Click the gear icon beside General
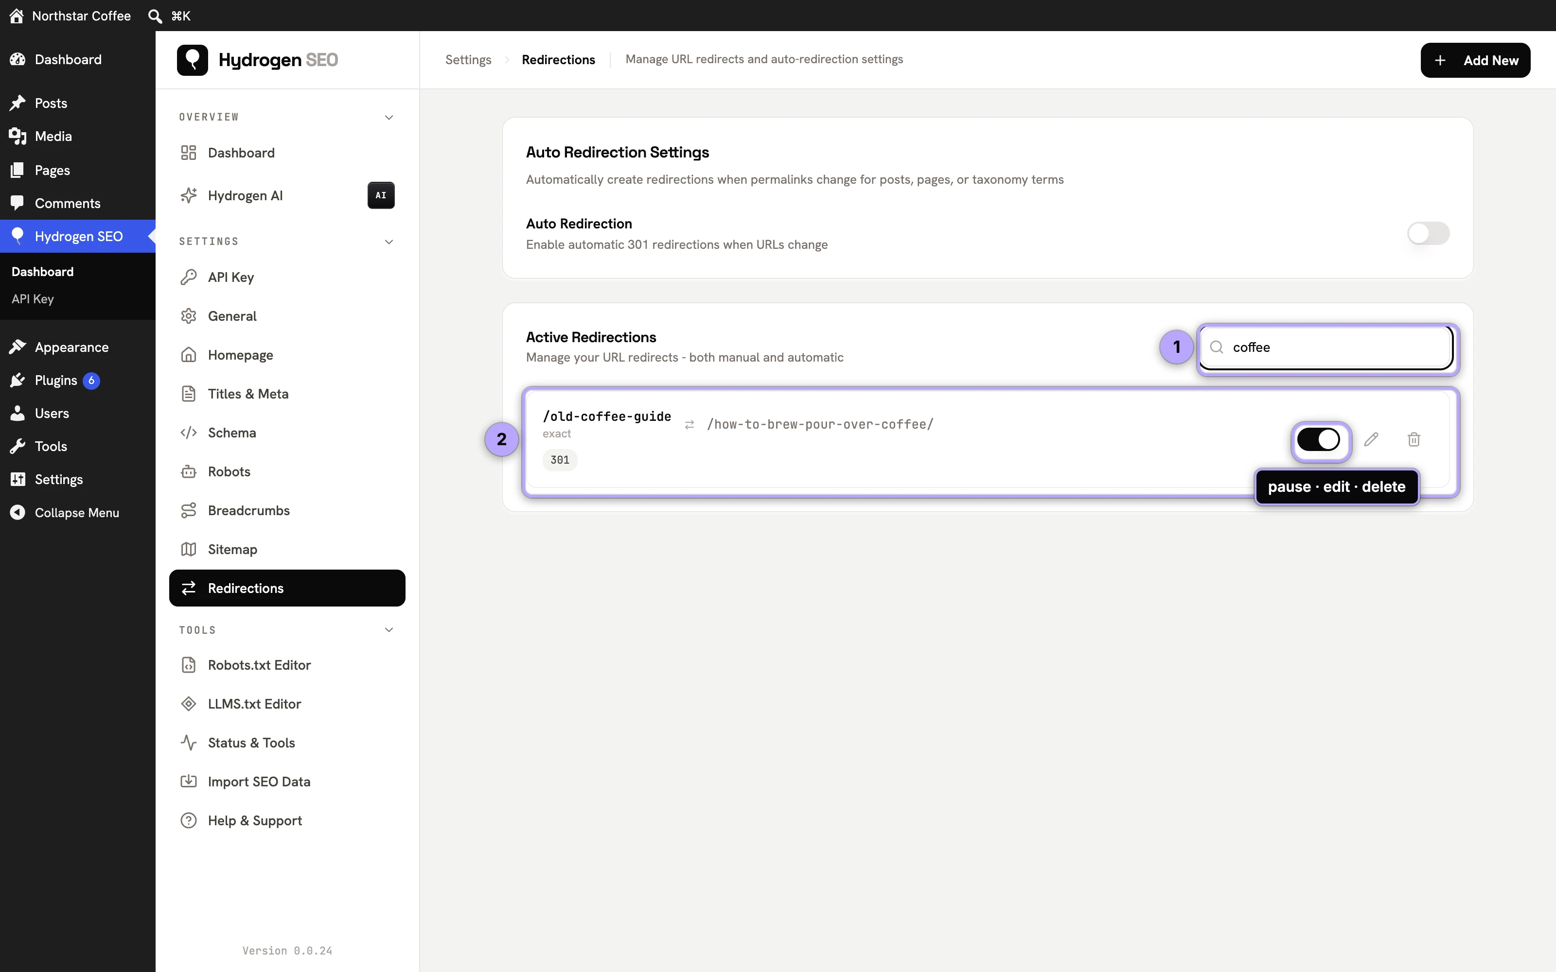Screen dimensions: 1556x972 coord(188,316)
